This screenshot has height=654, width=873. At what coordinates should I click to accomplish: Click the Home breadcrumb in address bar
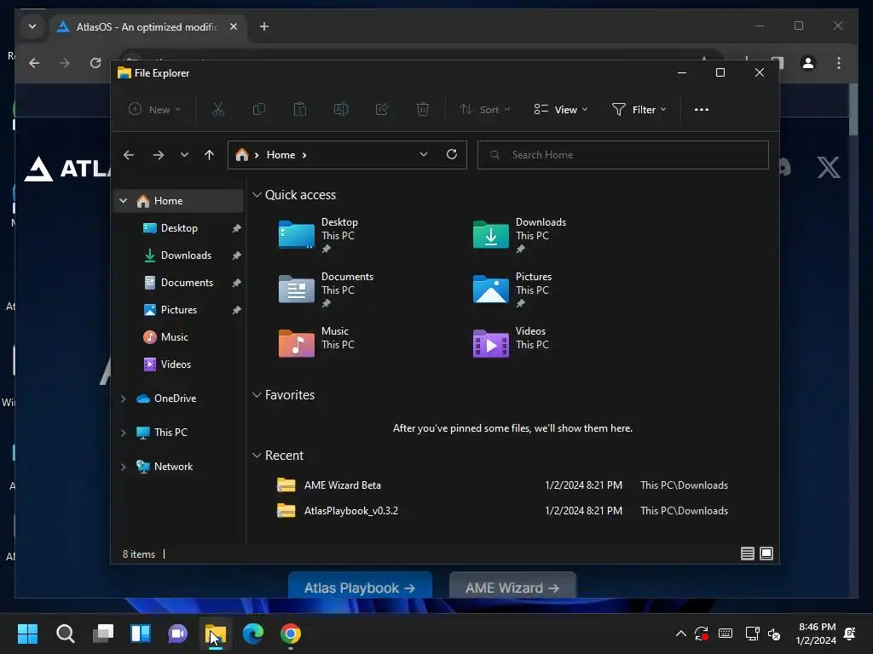[x=280, y=155]
